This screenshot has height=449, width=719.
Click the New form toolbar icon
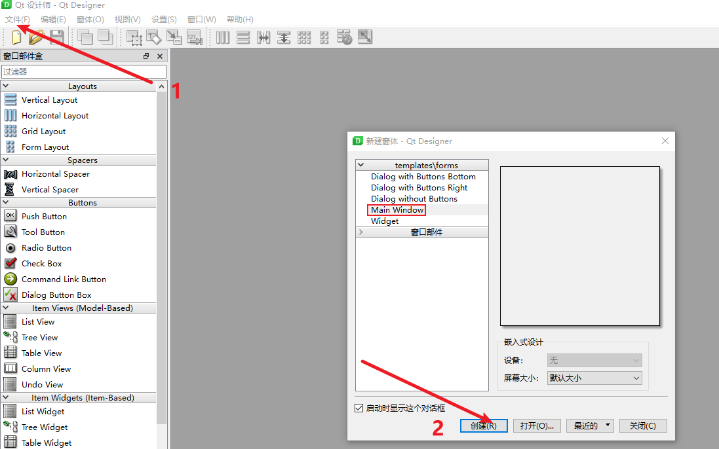pos(16,37)
